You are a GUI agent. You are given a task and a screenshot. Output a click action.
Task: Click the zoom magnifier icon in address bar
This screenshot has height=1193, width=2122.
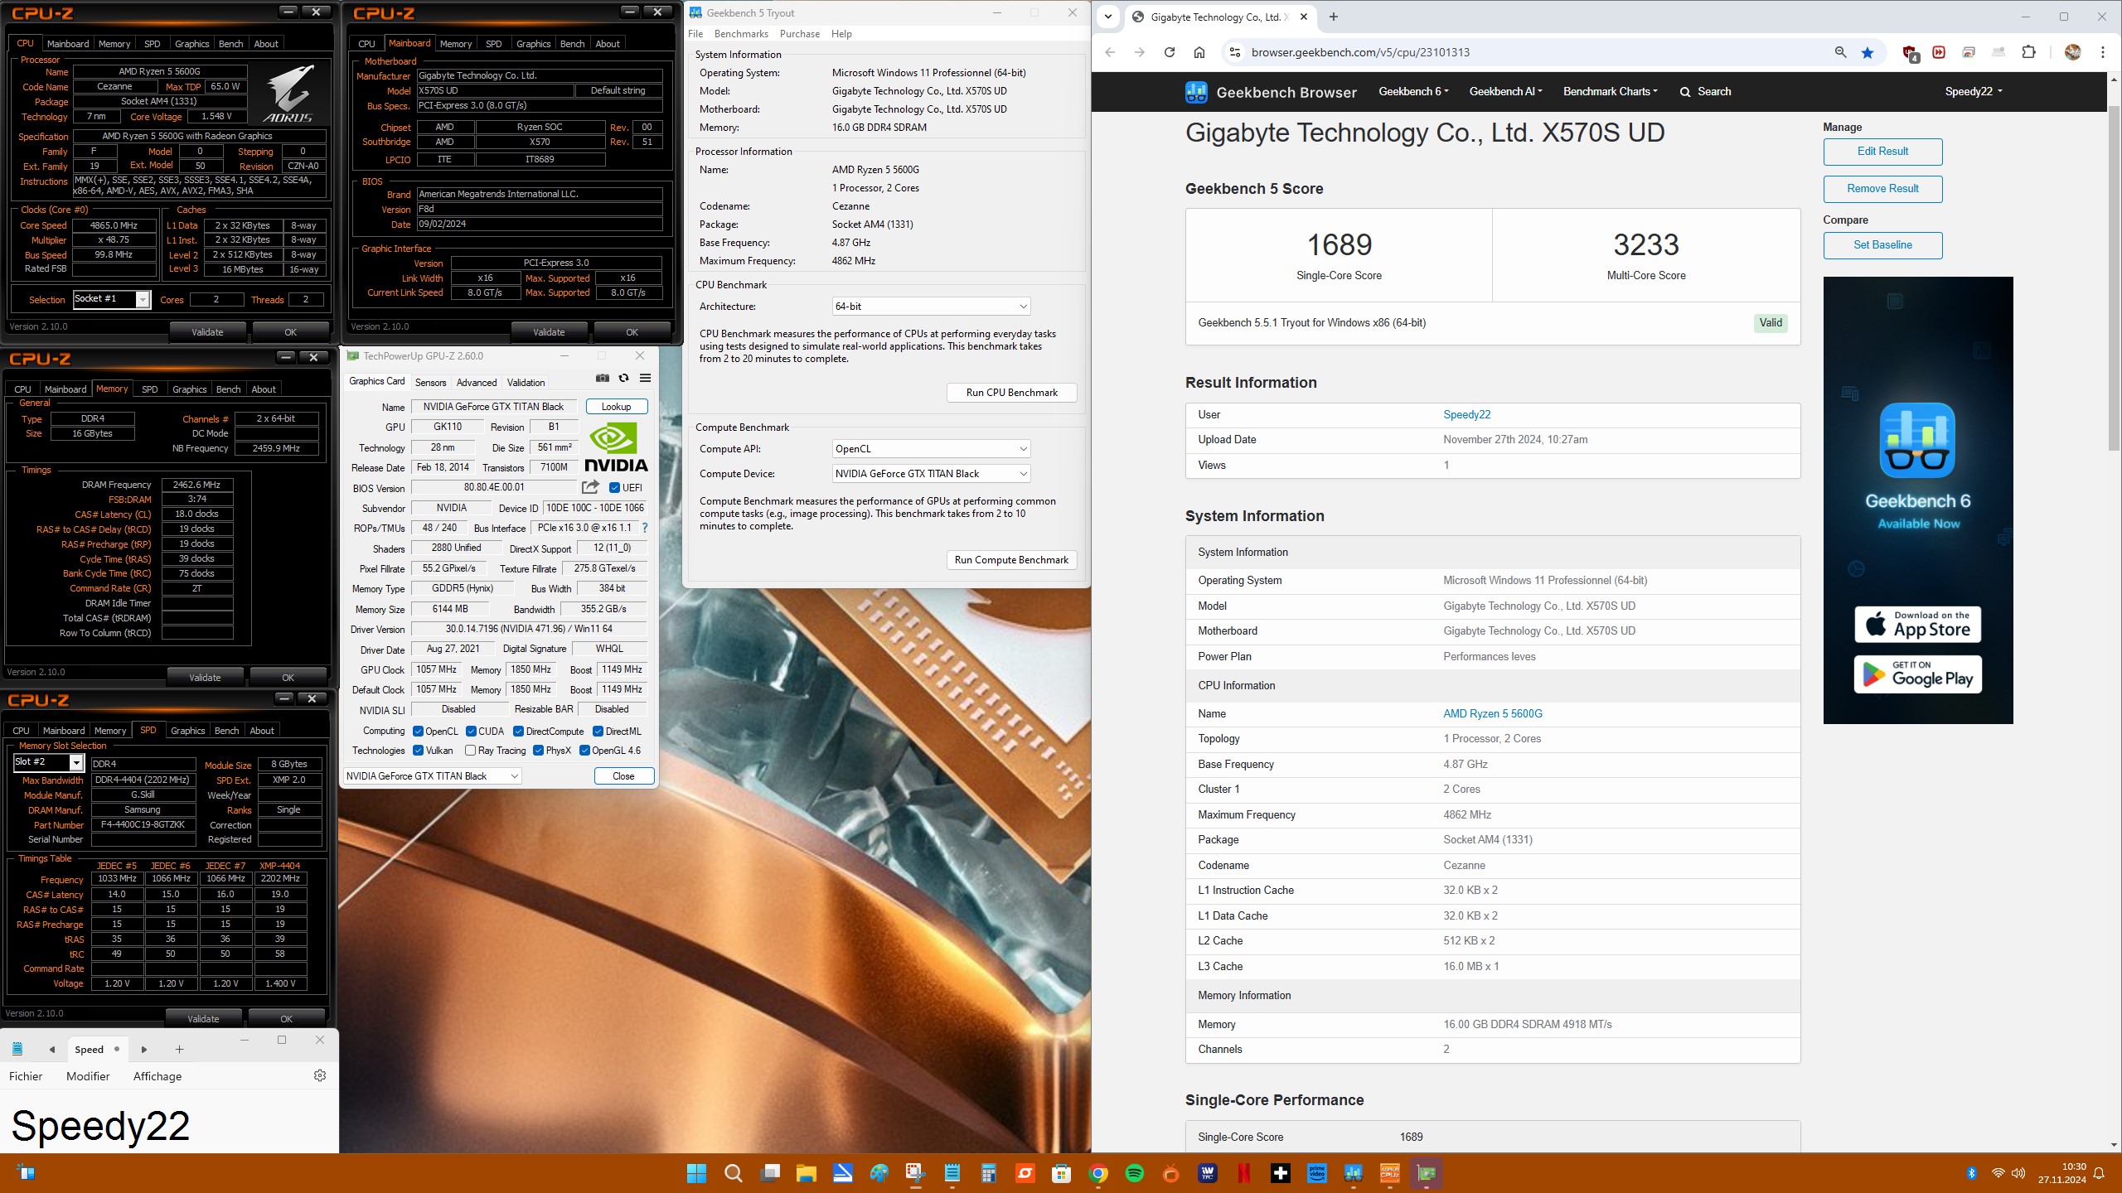coord(1840,52)
